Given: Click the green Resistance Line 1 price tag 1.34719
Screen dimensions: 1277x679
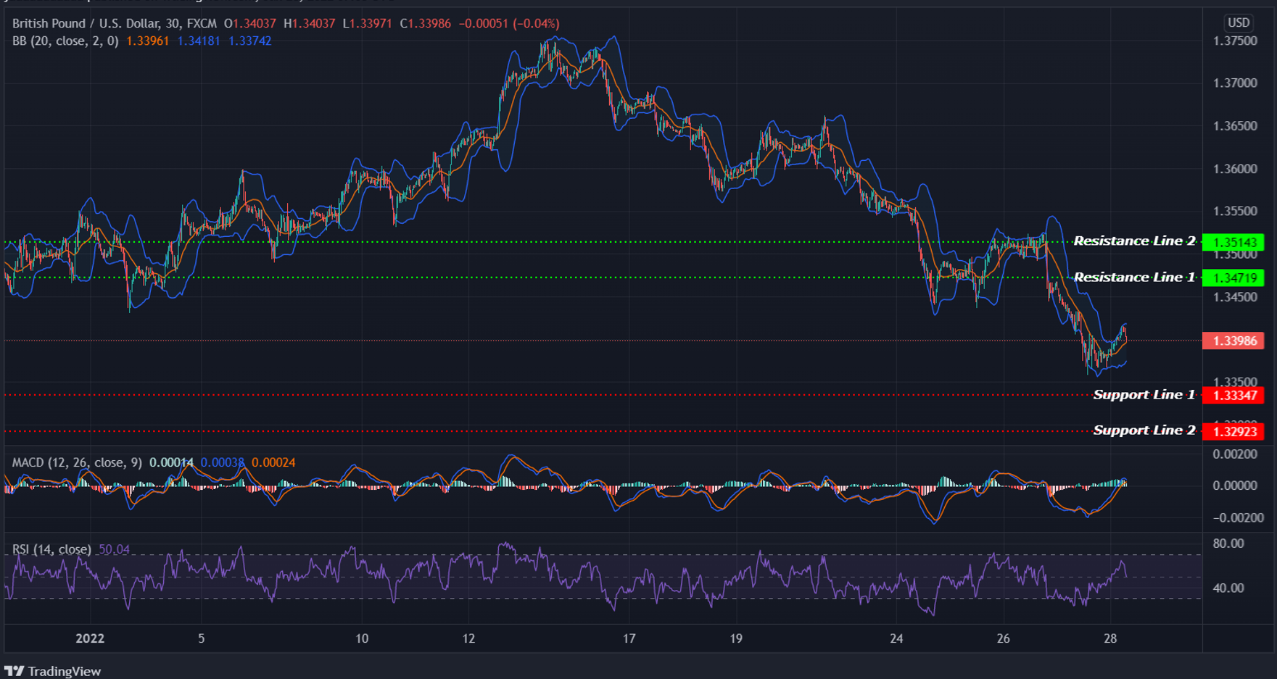Looking at the screenshot, I should [1236, 277].
